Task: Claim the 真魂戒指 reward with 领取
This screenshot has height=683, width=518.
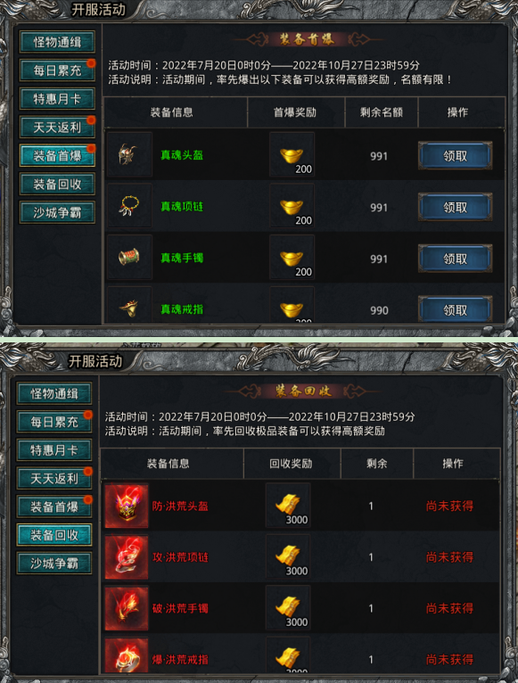Action: tap(456, 309)
